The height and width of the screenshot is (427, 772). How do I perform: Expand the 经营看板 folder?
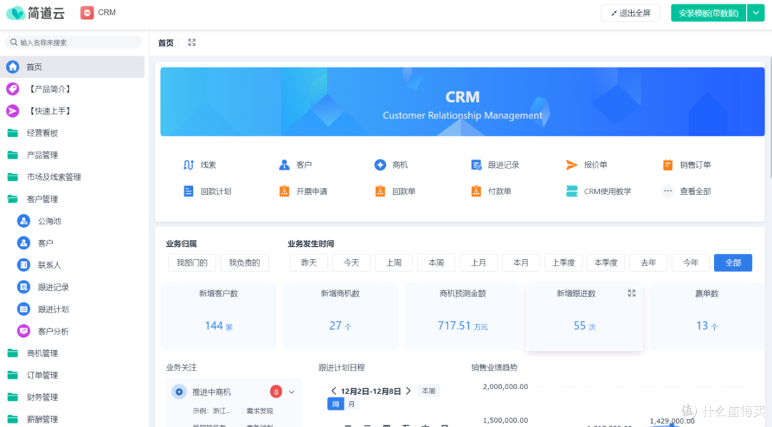(73, 134)
